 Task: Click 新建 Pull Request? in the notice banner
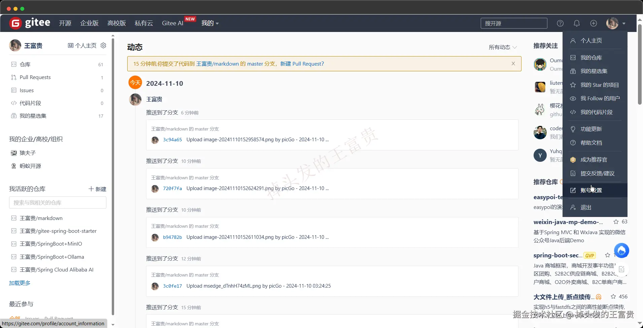[x=302, y=64]
